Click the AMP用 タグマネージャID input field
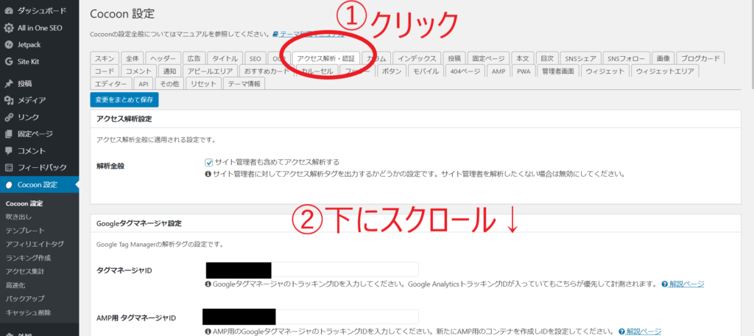Image resolution: width=754 pixels, height=336 pixels. pos(312,317)
